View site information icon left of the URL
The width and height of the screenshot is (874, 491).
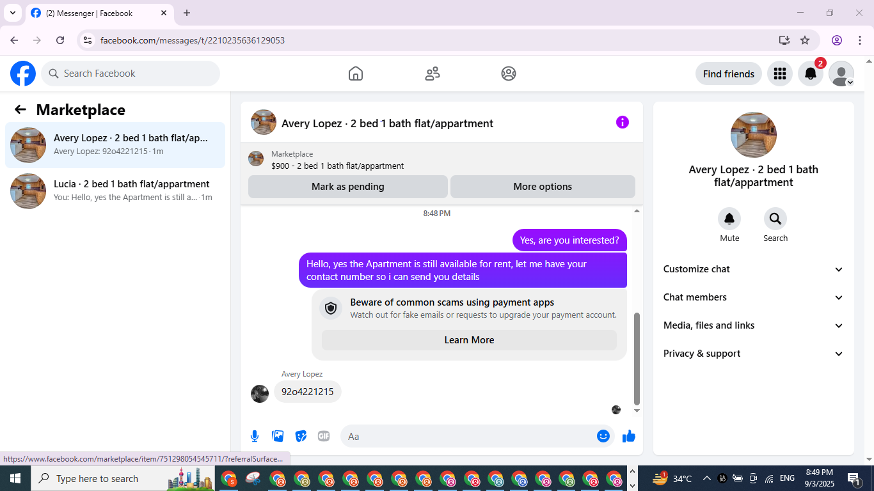click(x=88, y=40)
